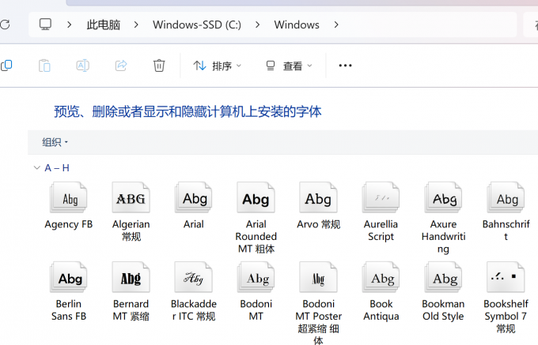Open the 组织 organize menu
This screenshot has width=538, height=345.
pos(55,142)
